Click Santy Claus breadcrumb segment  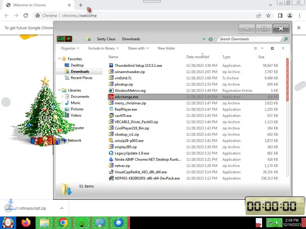tap(106, 39)
